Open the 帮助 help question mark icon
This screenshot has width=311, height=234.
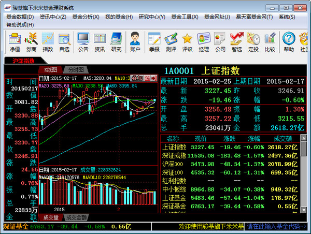[x=289, y=42]
